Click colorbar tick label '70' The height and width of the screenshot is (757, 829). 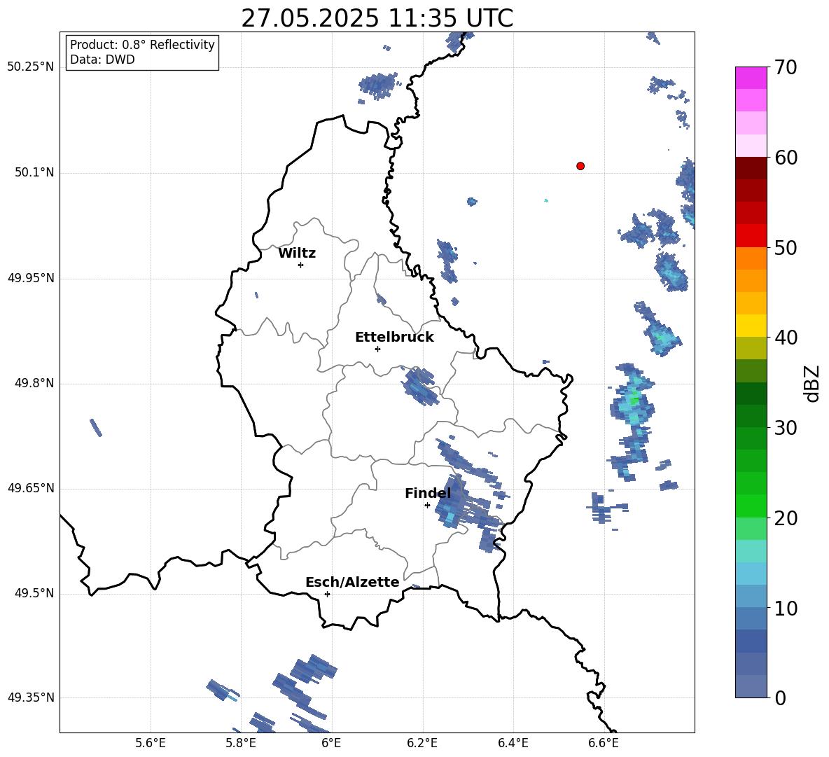786,68
